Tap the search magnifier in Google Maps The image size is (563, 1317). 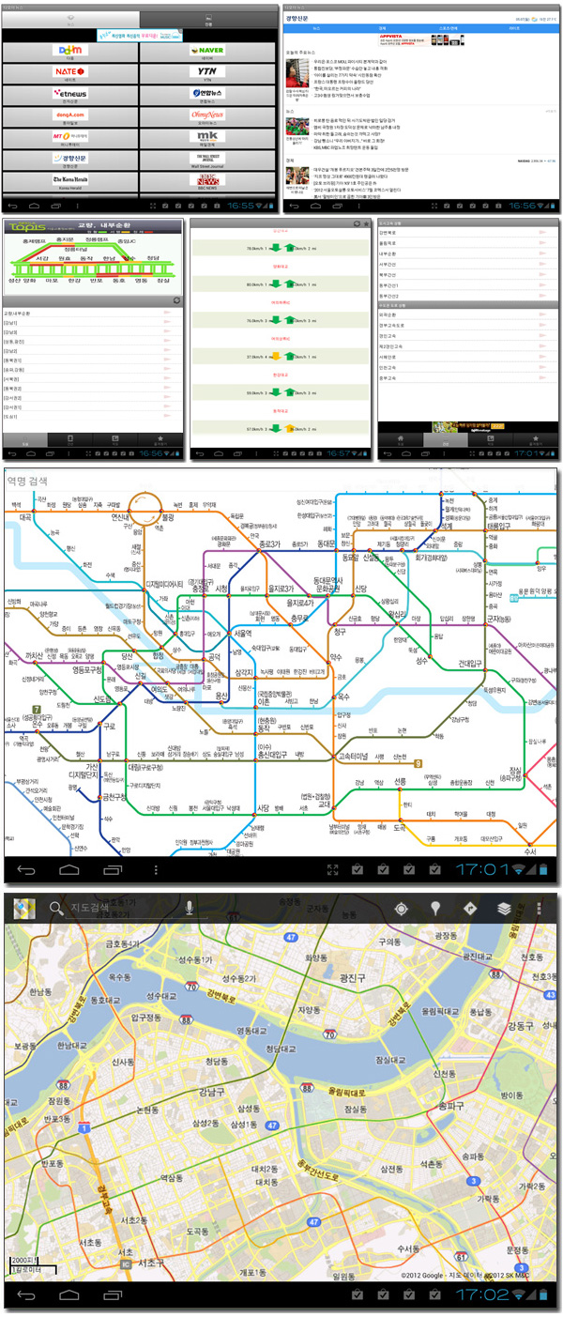pos(56,908)
